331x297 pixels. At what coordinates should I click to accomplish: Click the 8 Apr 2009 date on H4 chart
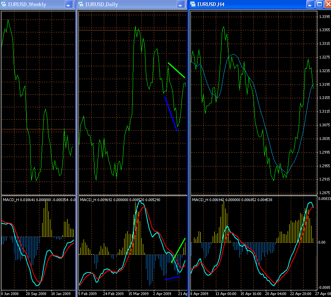tap(199, 293)
